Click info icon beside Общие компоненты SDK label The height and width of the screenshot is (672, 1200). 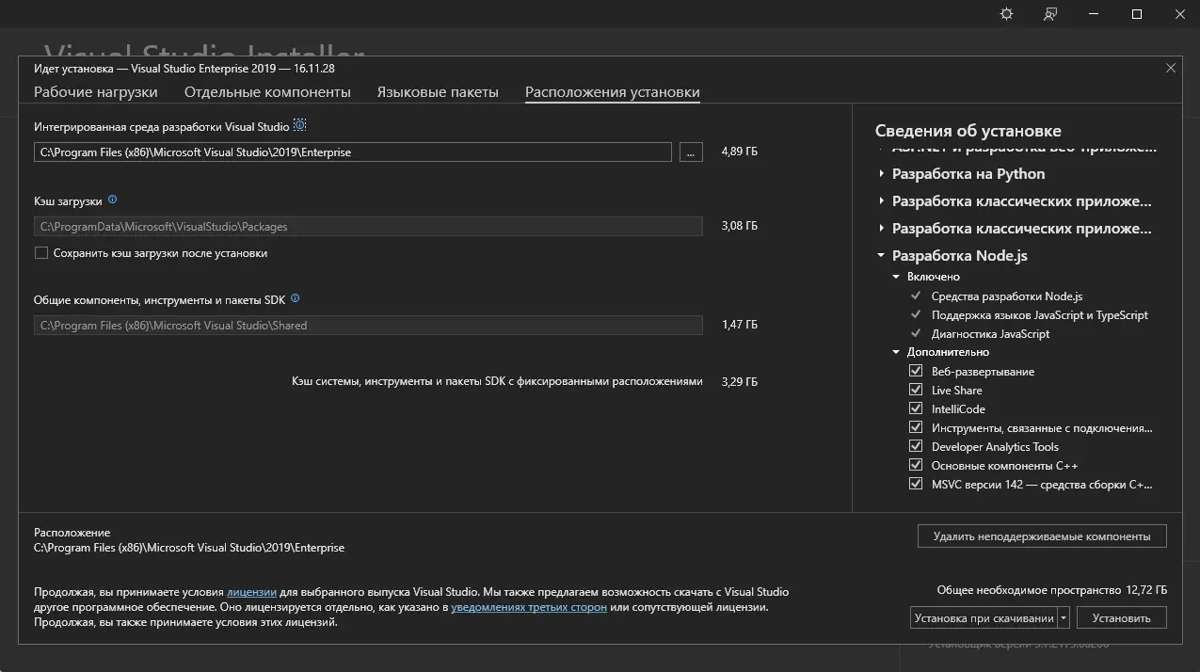(x=296, y=298)
